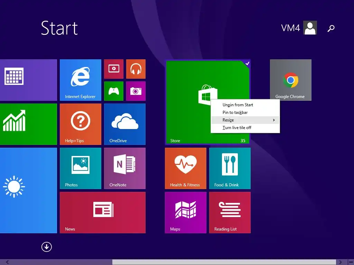Open the OneNote tile
This screenshot has width=354, height=265.
124,168
